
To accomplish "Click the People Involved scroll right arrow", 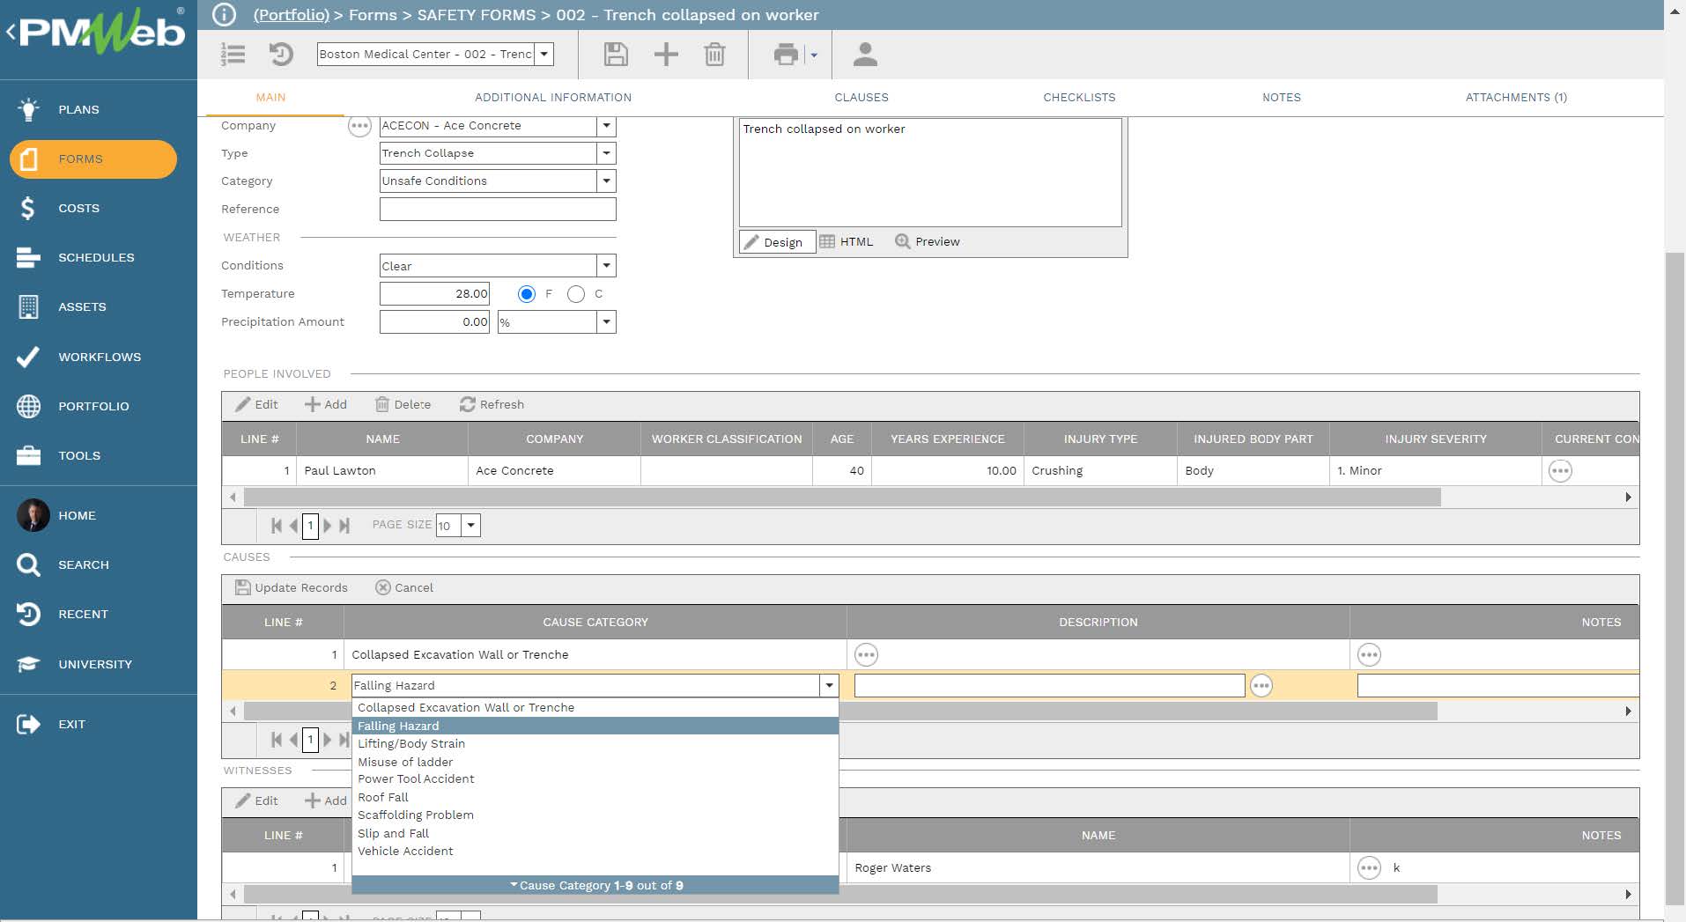I will (x=1628, y=498).
